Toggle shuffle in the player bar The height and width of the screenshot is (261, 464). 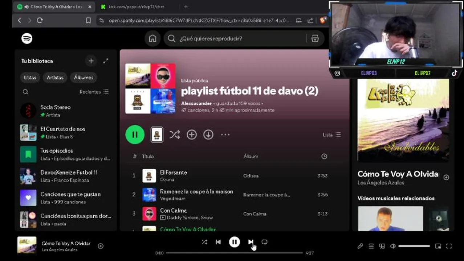click(204, 242)
